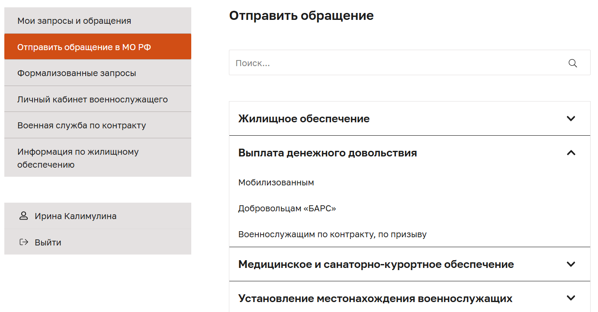Open Мои запросы и обращения

[74, 21]
